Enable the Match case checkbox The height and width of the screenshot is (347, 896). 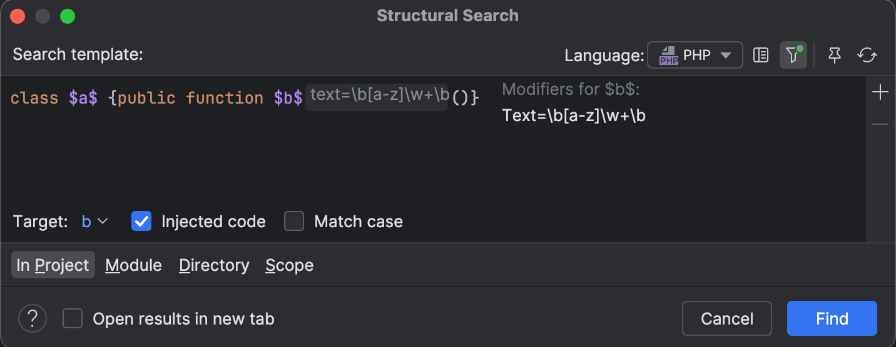(x=294, y=221)
